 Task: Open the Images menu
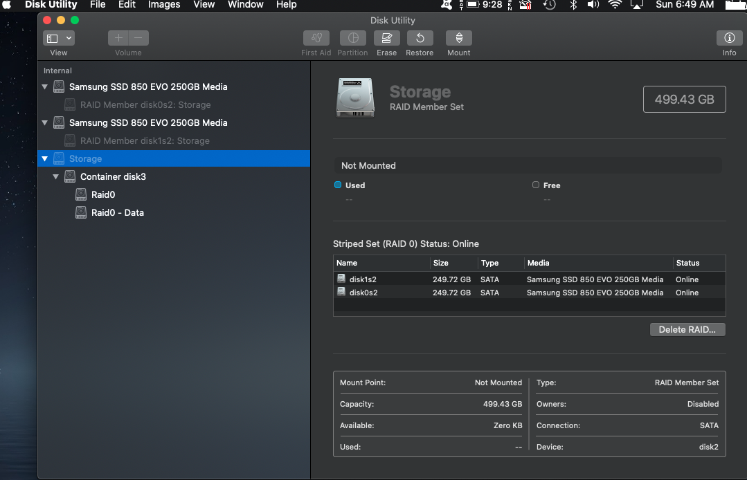164,5
